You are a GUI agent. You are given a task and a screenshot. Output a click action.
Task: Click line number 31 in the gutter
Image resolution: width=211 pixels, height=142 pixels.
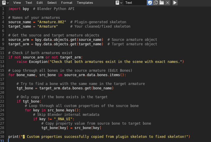click(2, 141)
